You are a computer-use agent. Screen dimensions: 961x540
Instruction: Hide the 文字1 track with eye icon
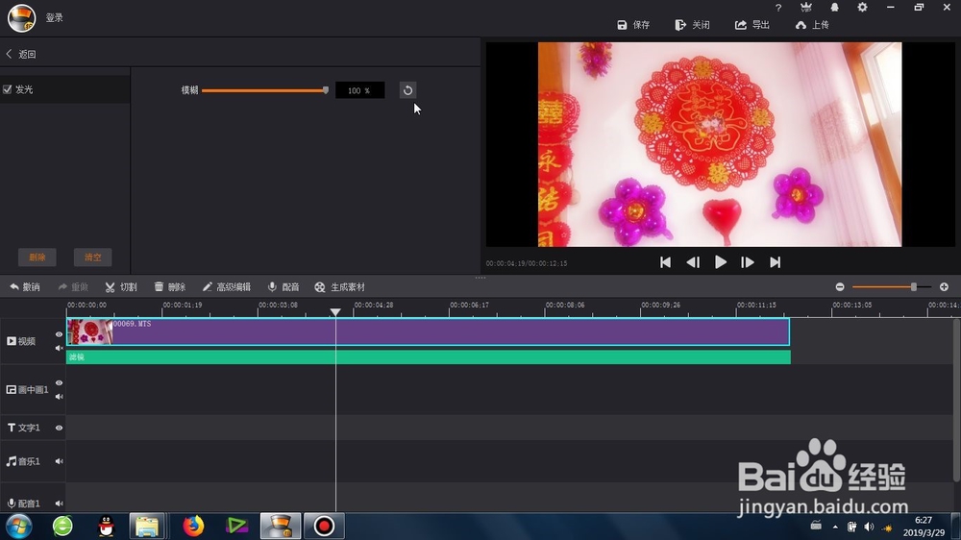(59, 428)
